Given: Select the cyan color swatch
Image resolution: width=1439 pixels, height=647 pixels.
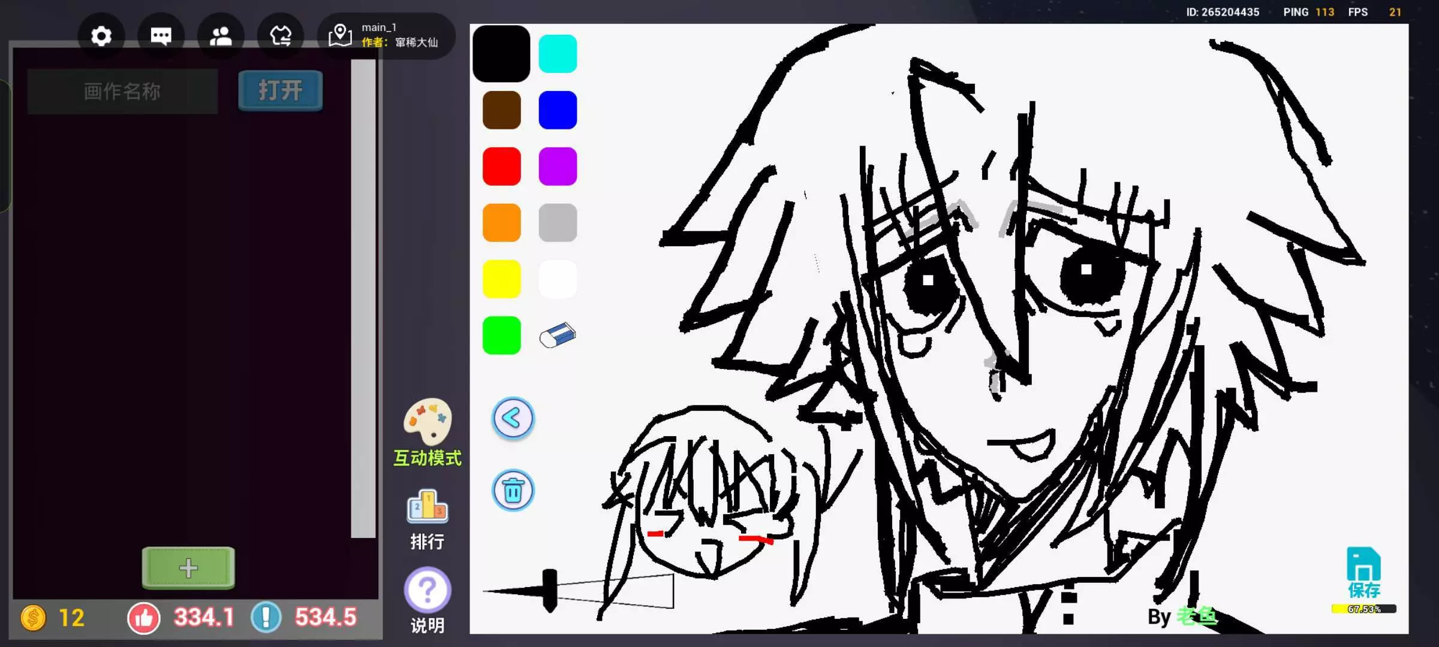Looking at the screenshot, I should 558,54.
